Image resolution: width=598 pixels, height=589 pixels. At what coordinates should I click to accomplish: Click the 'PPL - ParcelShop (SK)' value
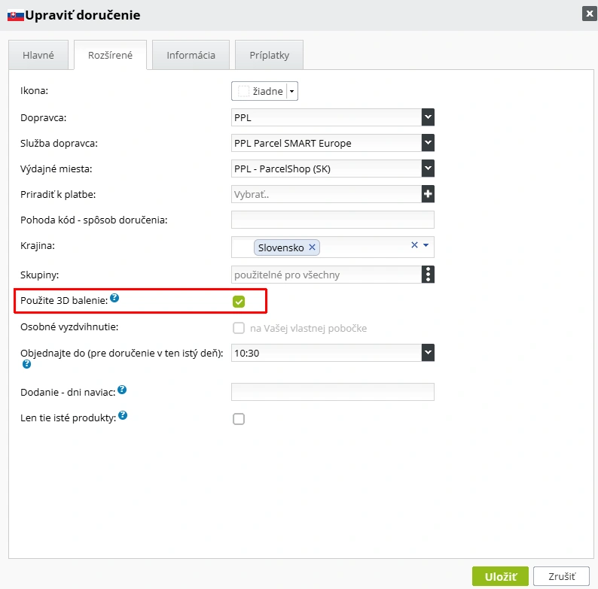pos(282,169)
